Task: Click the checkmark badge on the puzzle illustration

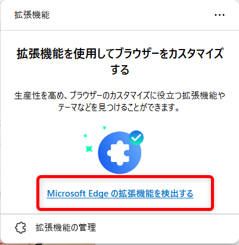Action: pyautogui.click(x=136, y=137)
